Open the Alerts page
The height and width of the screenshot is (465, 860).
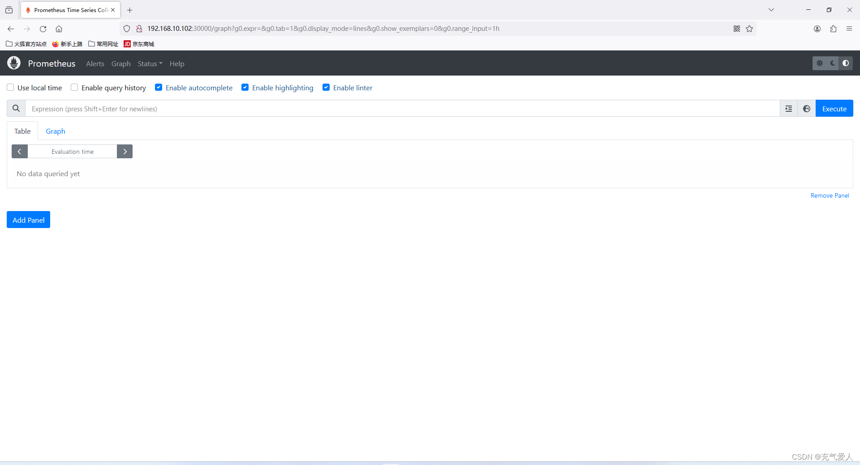click(x=95, y=63)
